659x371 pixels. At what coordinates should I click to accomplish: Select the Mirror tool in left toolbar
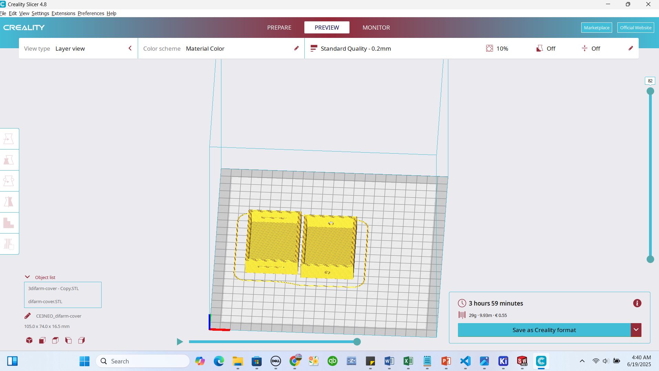pos(9,202)
